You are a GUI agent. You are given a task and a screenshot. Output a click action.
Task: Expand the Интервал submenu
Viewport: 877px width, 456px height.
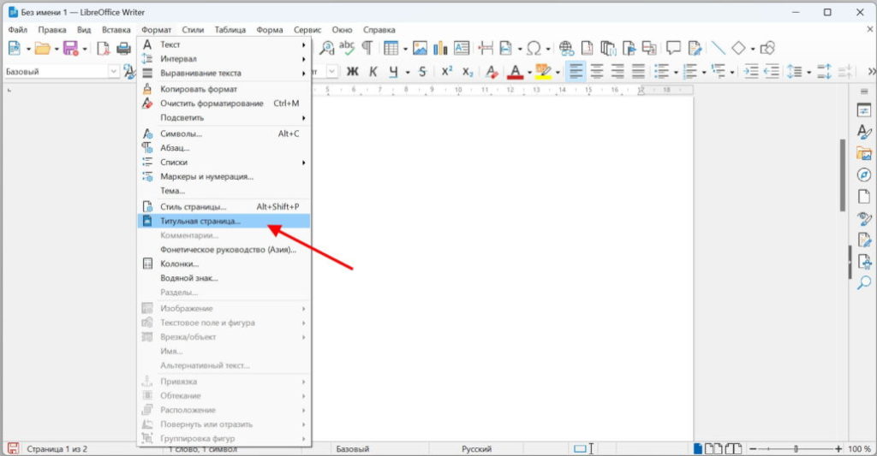coord(224,59)
